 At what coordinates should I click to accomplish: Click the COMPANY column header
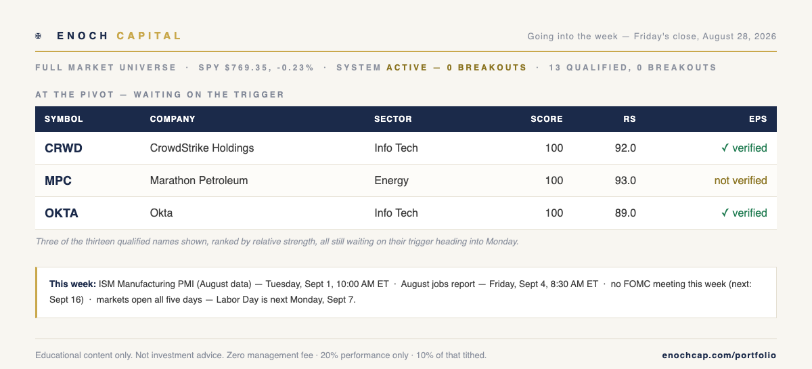[x=173, y=119]
